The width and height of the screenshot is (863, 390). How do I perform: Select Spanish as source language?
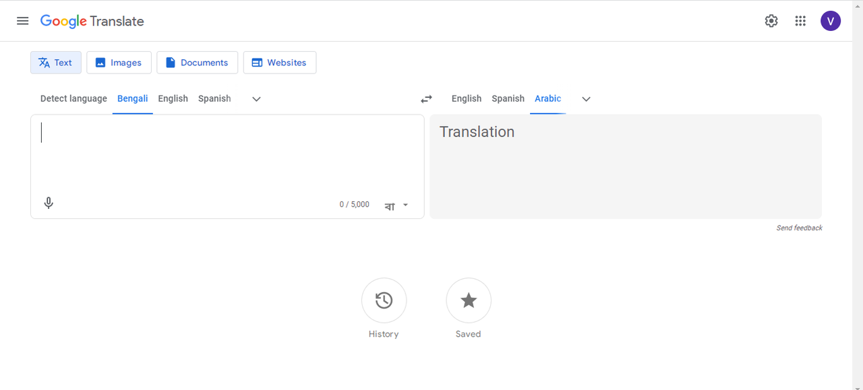point(214,98)
